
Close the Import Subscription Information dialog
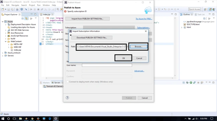146,31
